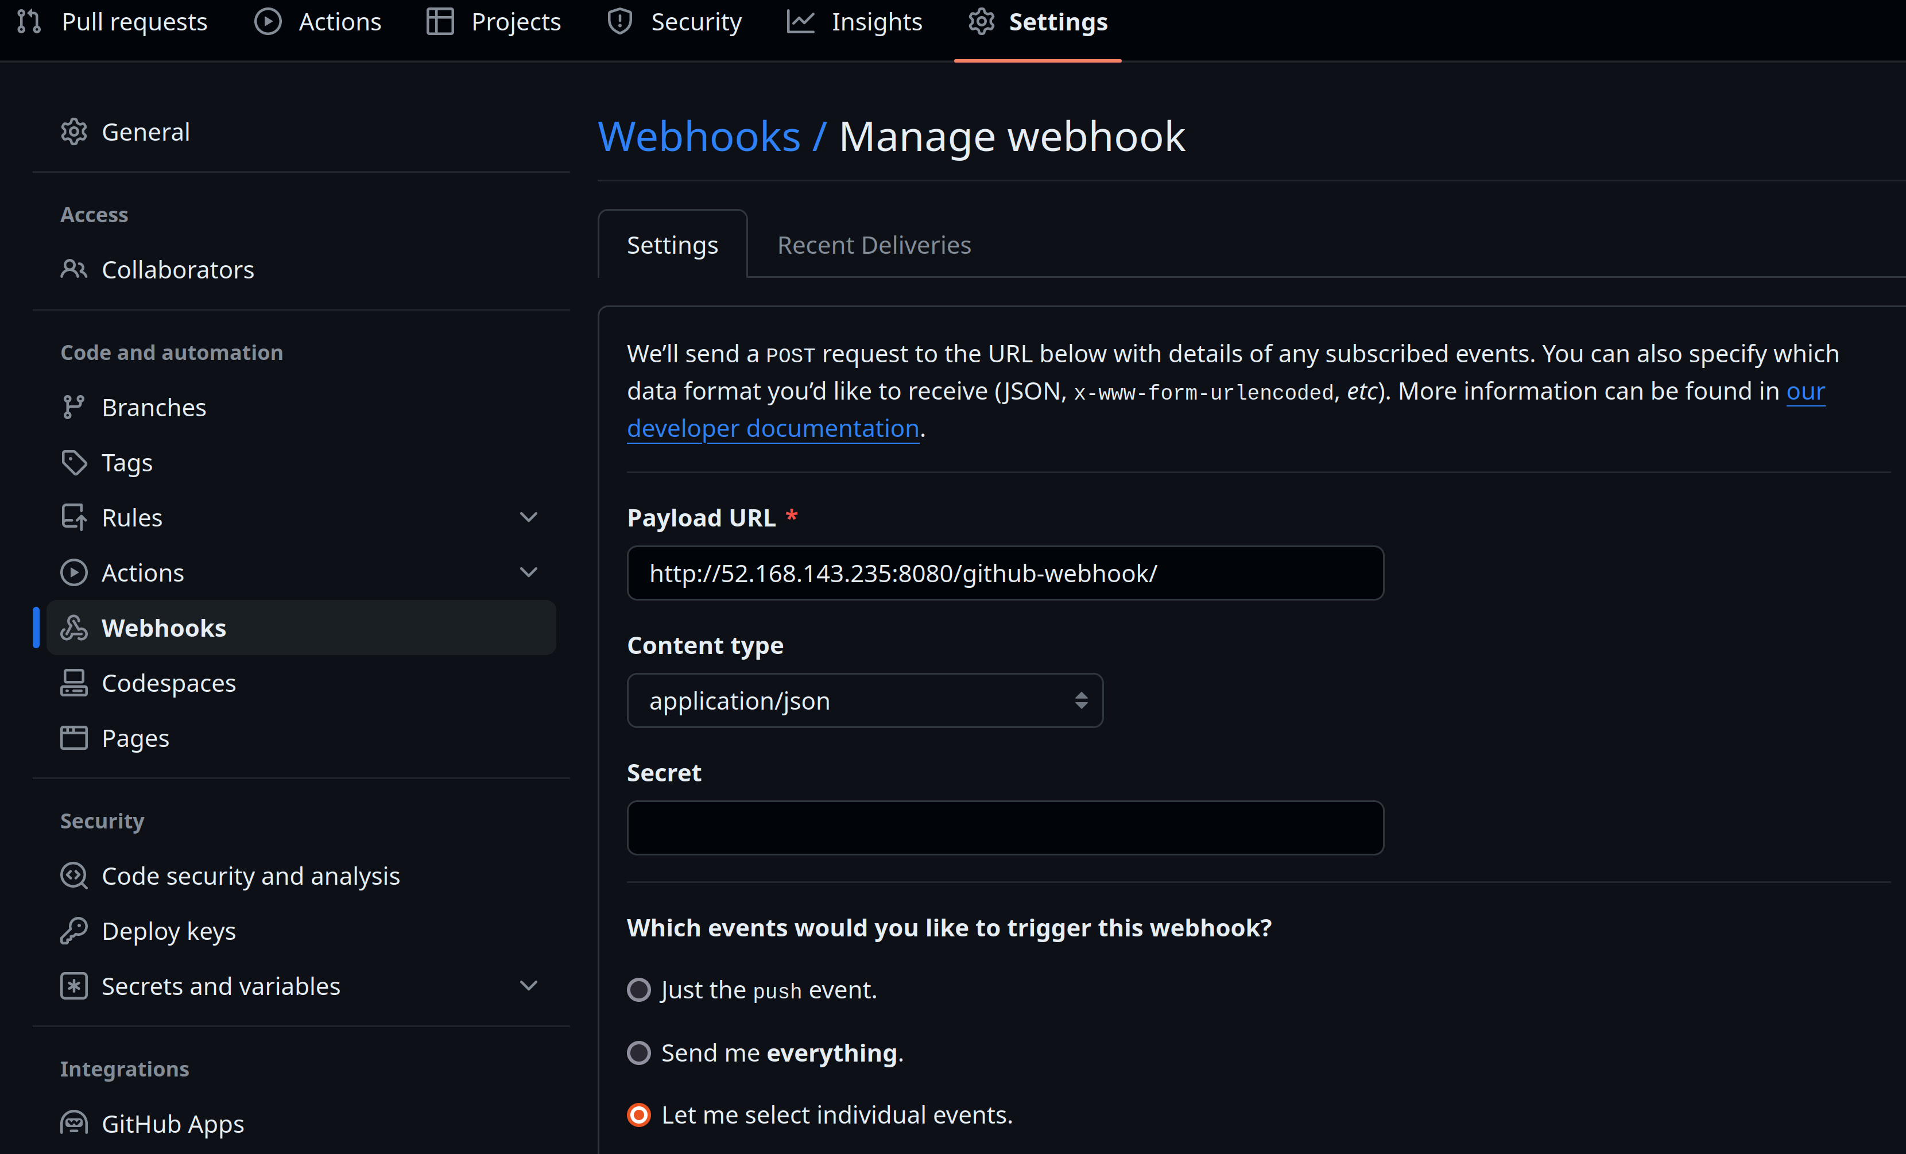Select 'Let me select individual events' radio
Viewport: 1906px width, 1154px height.
639,1114
